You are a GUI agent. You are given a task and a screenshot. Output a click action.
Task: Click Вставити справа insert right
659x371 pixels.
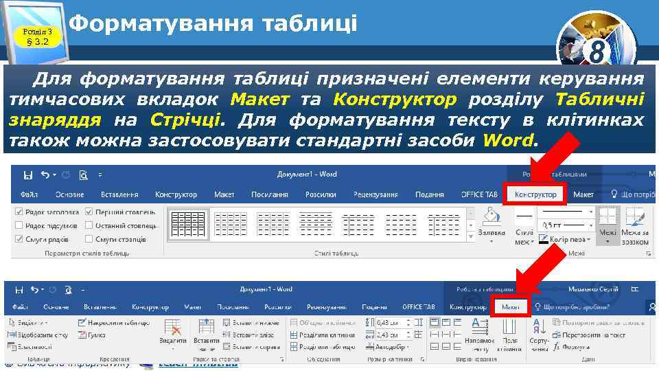[251, 347]
